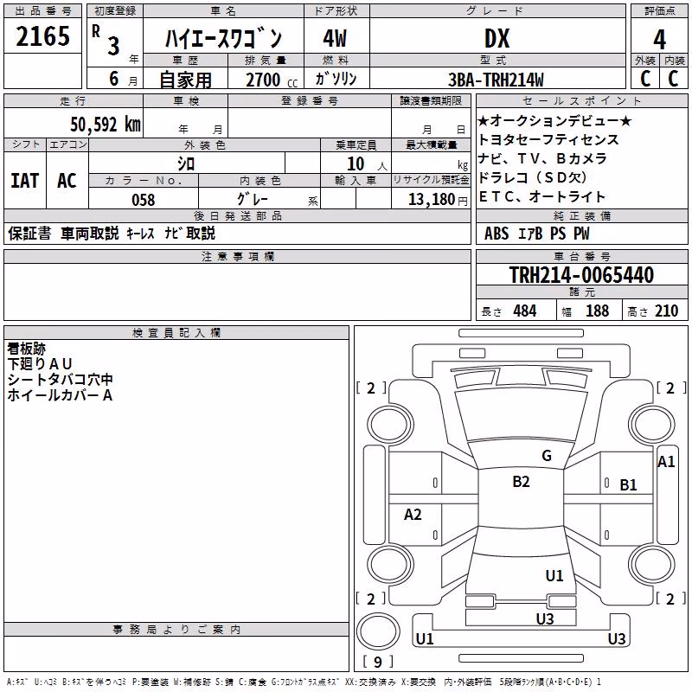Select the width value 188
Viewport: 692px width, 692px height.
point(597,311)
